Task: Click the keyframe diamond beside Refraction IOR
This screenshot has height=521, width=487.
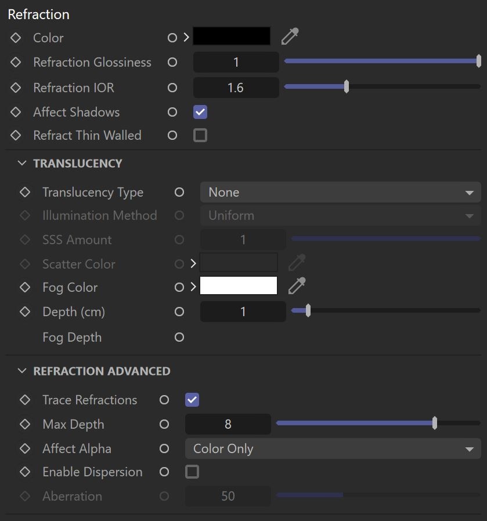Action: (x=16, y=88)
